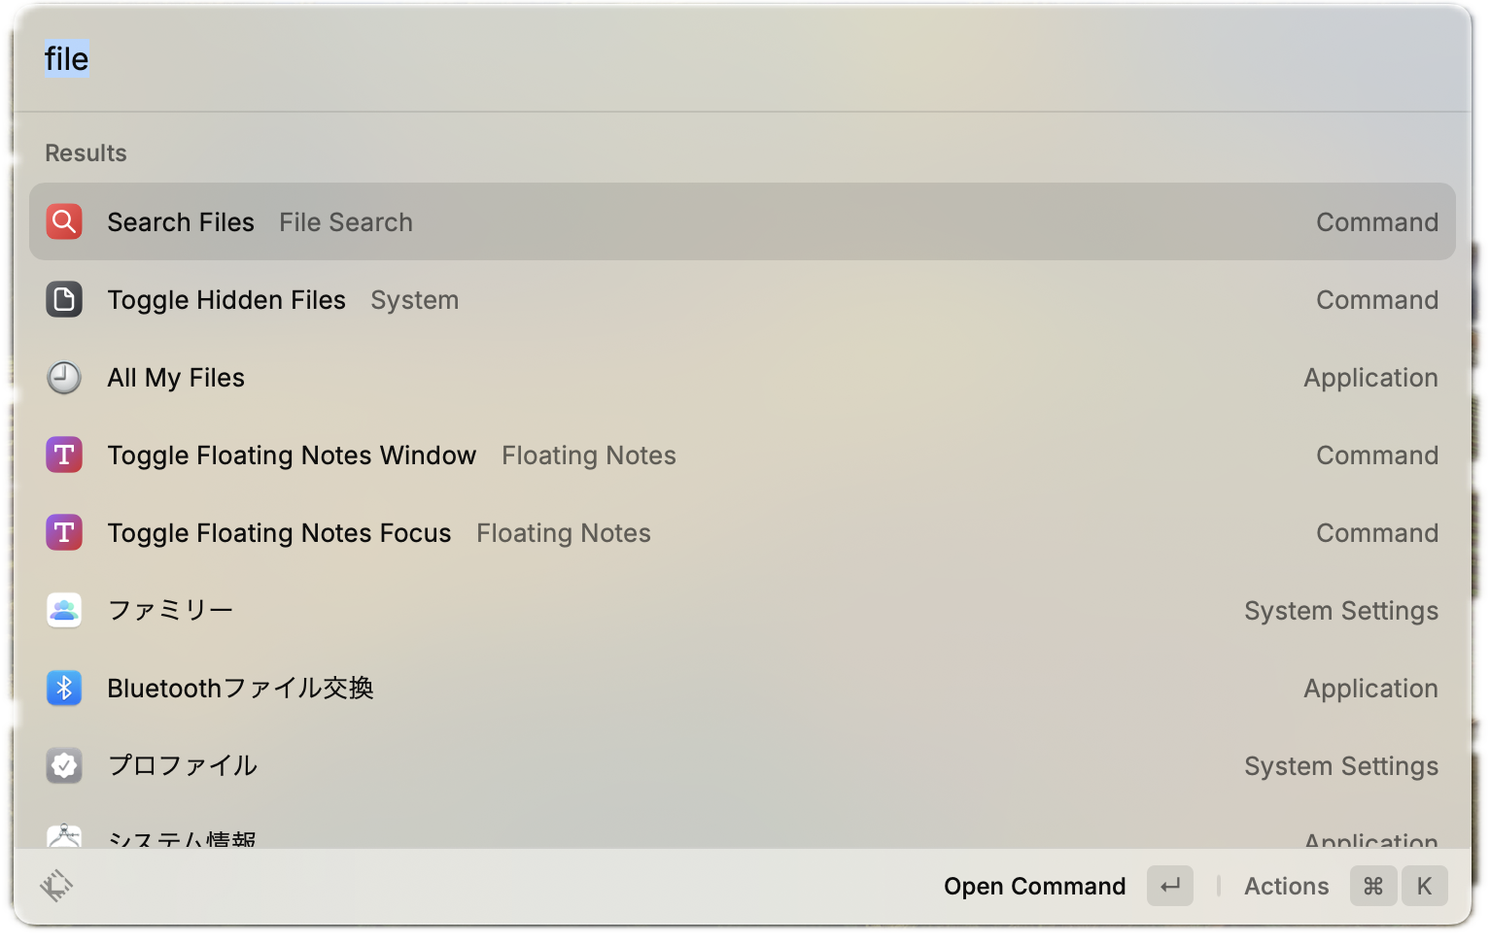The image size is (1490, 944).
Task: Click the All My Files clock icon
Action: [x=64, y=377]
